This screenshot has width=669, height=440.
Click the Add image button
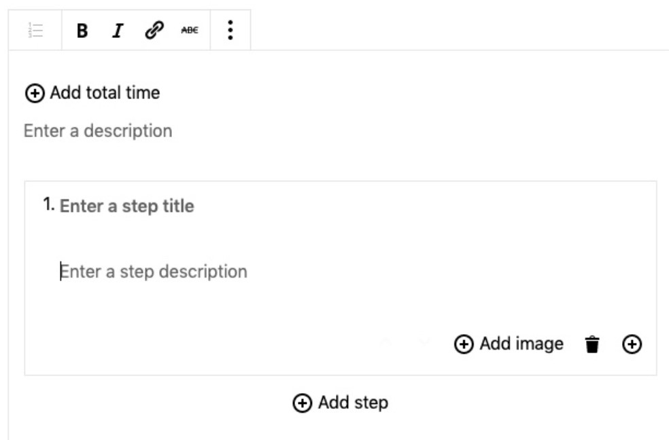click(509, 344)
